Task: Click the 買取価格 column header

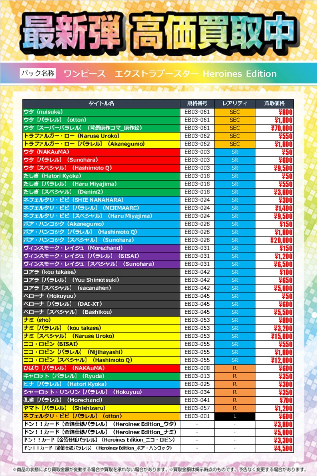Action: 274,103
